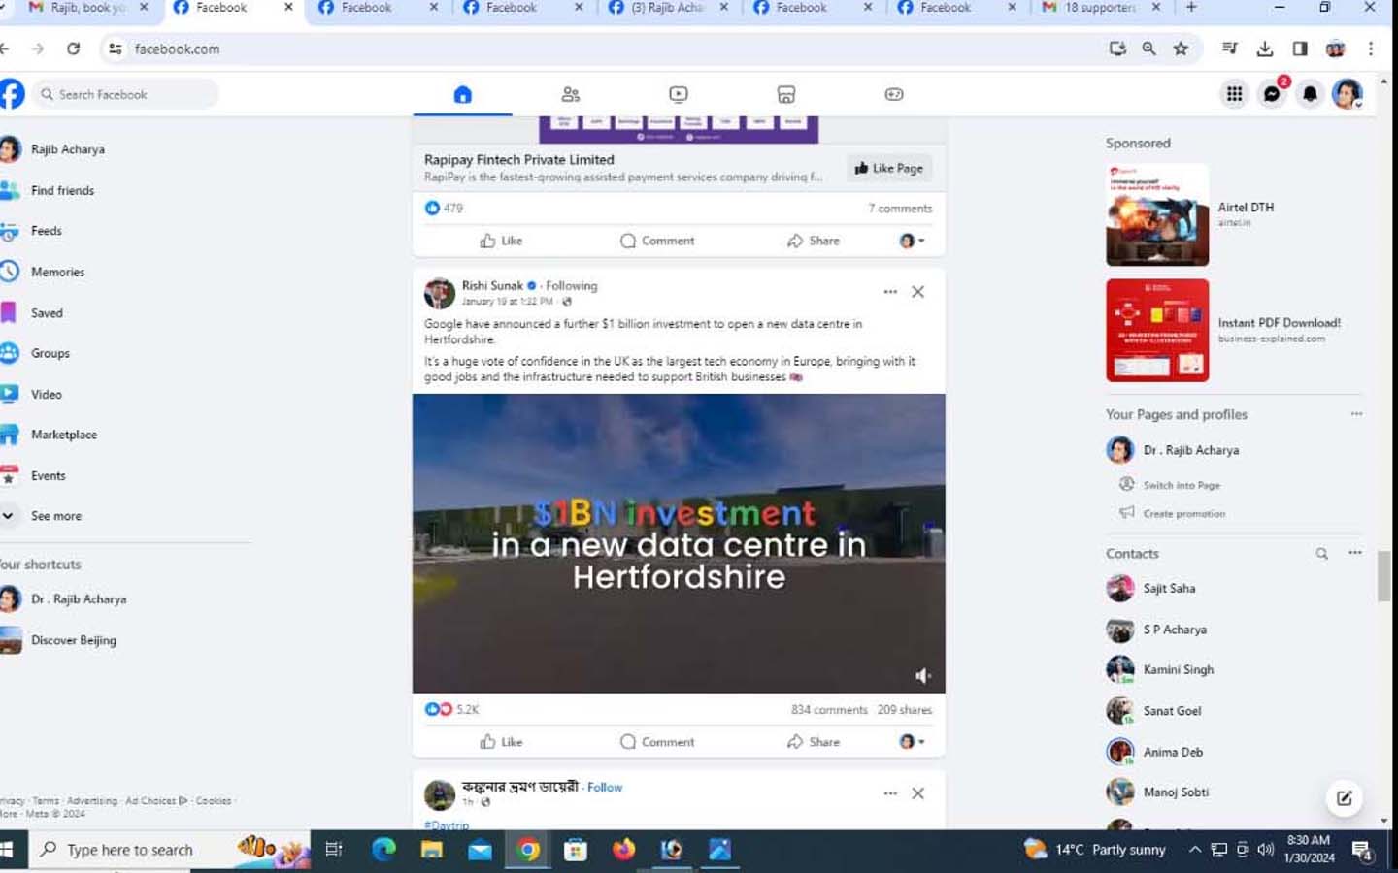Viewport: 1398px width, 873px height.
Task: Open the Video tab icon in header
Action: point(678,94)
